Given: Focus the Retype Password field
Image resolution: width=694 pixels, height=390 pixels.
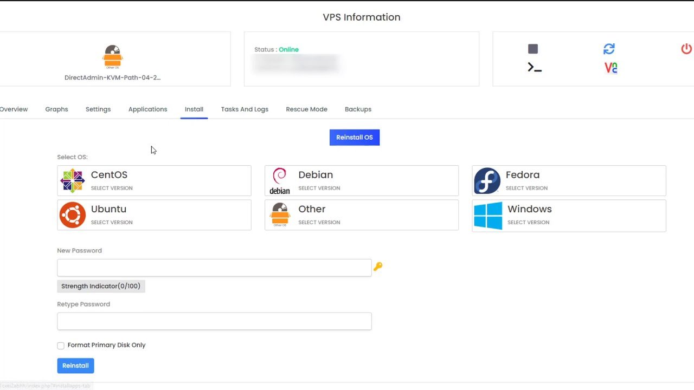Looking at the screenshot, I should pos(214,321).
